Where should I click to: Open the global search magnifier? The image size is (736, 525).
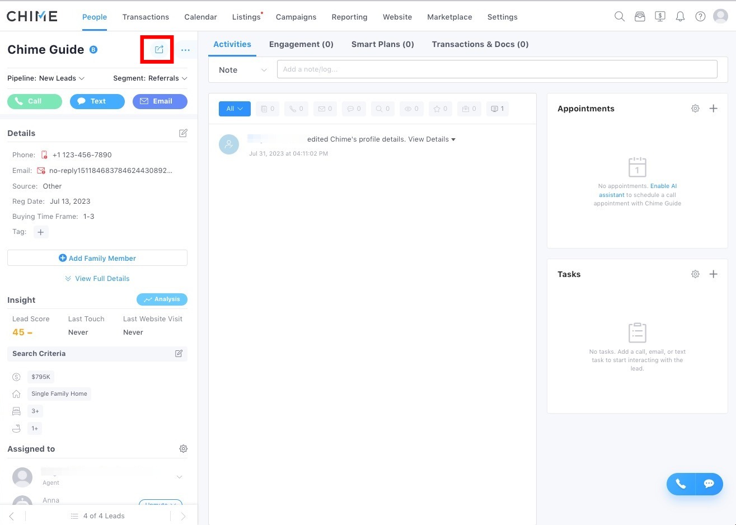coord(620,17)
